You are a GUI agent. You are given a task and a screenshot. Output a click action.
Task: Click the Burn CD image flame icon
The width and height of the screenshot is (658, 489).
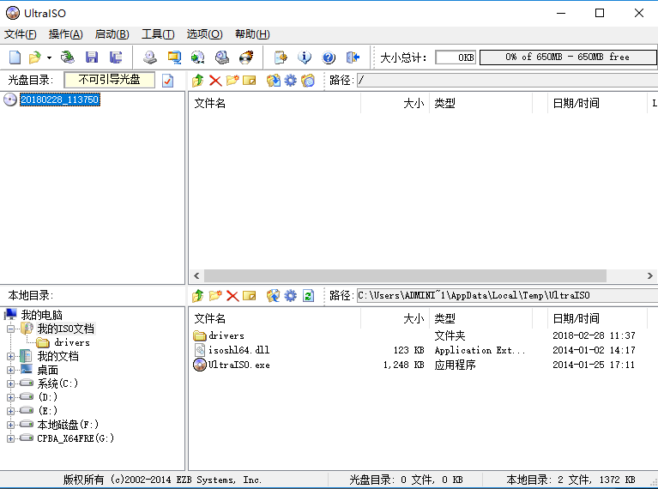click(246, 57)
